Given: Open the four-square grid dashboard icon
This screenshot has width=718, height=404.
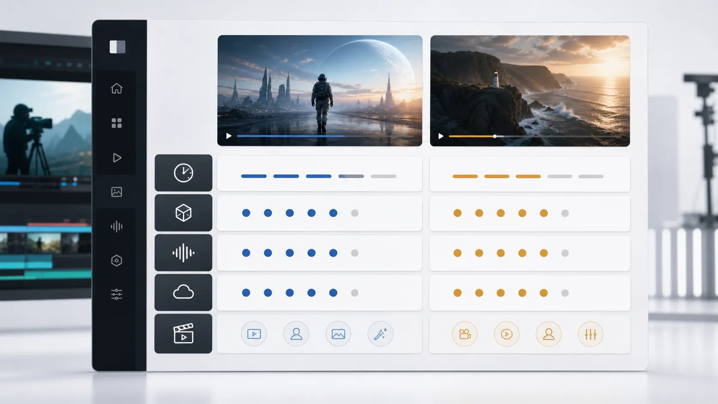Looking at the screenshot, I should [116, 123].
